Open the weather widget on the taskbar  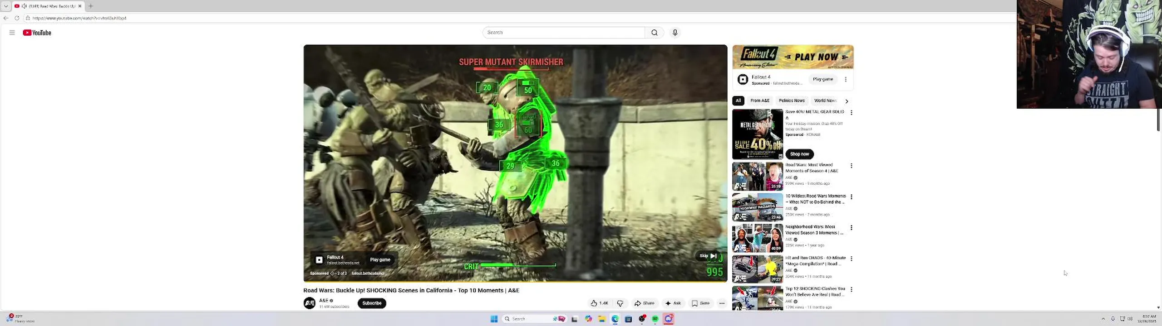tap(20, 318)
